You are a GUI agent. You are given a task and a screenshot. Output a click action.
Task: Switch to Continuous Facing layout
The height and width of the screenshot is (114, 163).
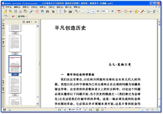pyautogui.click(x=152, y=110)
